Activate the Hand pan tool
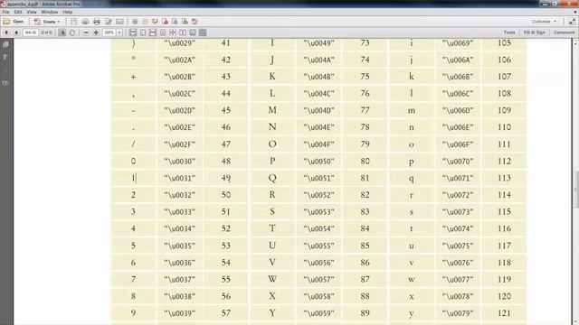The image size is (579, 325). 72,32
